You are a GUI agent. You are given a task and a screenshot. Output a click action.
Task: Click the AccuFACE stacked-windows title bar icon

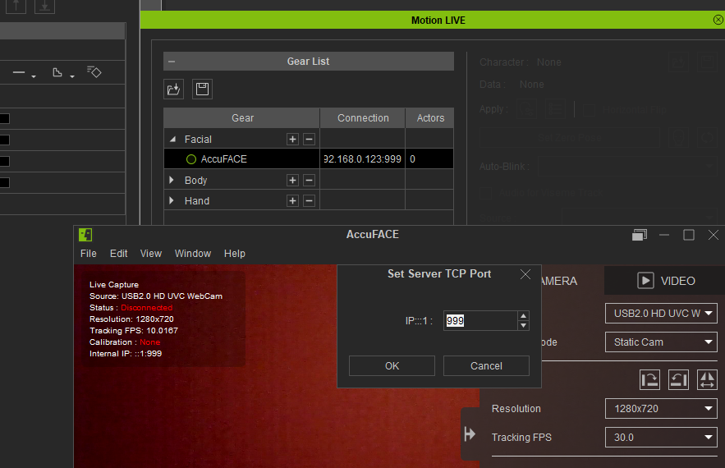tap(640, 235)
